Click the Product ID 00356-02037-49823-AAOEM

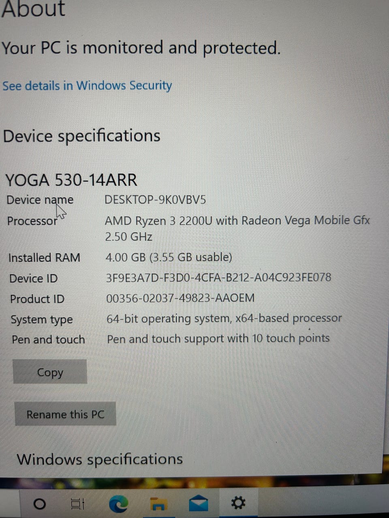tap(180, 298)
